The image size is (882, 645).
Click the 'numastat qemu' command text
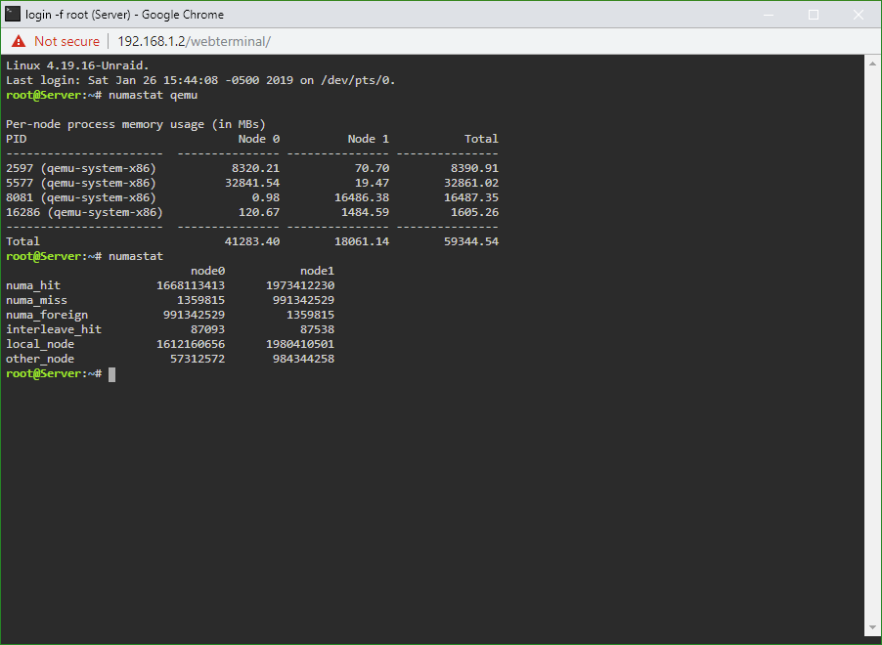click(153, 95)
